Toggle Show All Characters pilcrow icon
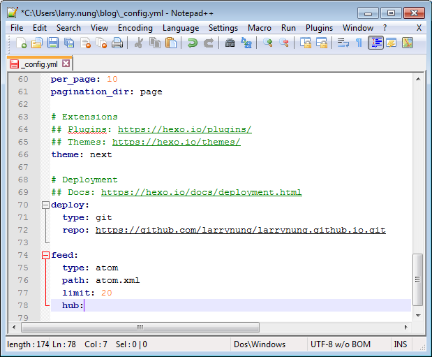 pos(359,43)
